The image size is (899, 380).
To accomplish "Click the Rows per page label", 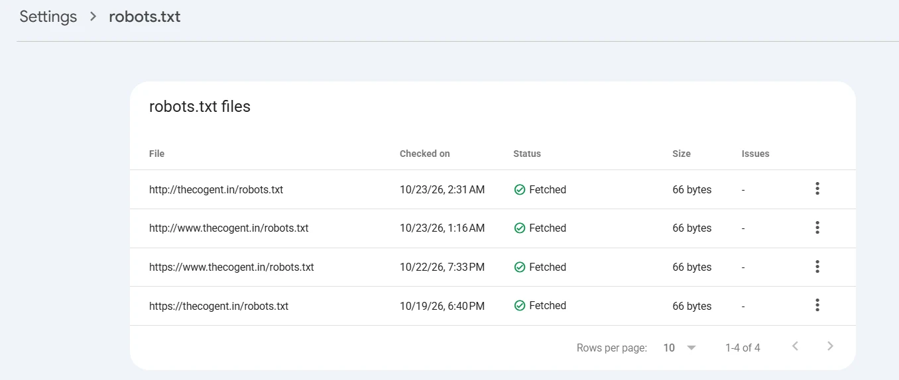I will (x=612, y=348).
